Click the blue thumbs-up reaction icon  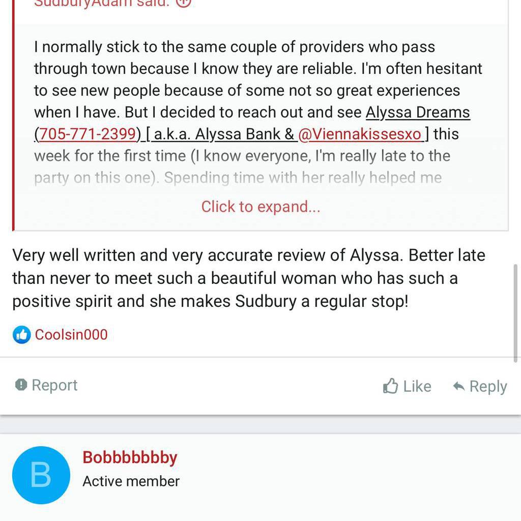pos(21,335)
